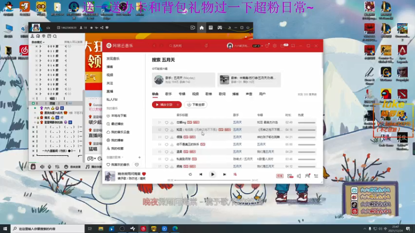
Task: Add all songs to queue plus button
Action: click(178, 105)
